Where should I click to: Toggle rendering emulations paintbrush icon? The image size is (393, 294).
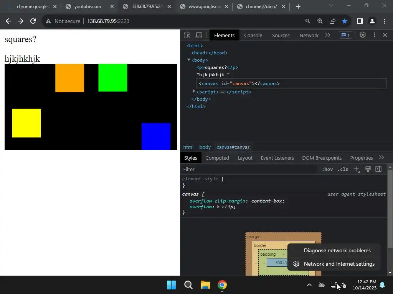pos(368,169)
